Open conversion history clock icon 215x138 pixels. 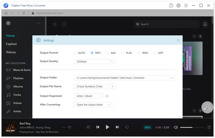(x=171, y=6)
